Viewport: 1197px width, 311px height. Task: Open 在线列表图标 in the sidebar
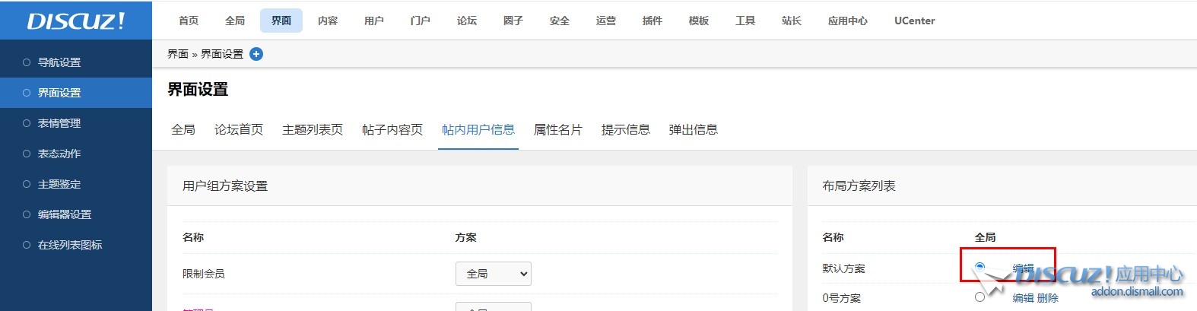70,245
